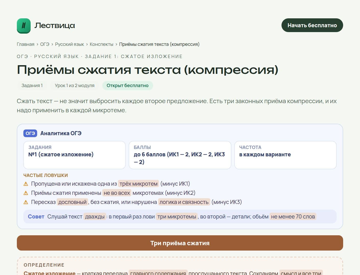Select the ЗАДАНИЯ №1 card

coord(74,155)
